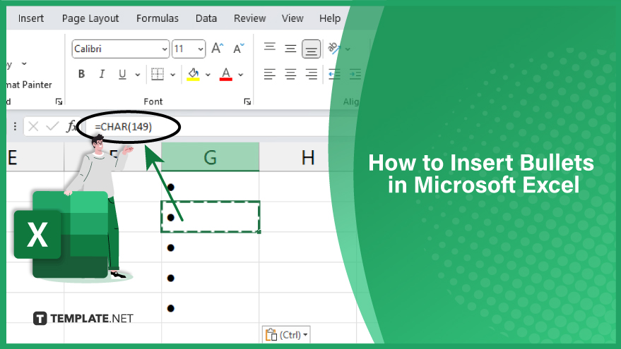Apply cell borders with the borders icon
This screenshot has width=621, height=349.
158,74
